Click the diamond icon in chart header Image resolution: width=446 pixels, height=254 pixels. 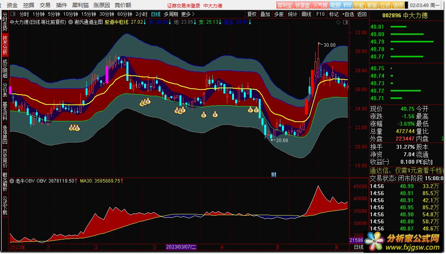pos(338,22)
